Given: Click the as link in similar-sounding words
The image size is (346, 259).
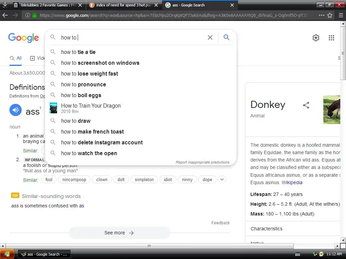Looking at the screenshot, I should [x=81, y=206].
